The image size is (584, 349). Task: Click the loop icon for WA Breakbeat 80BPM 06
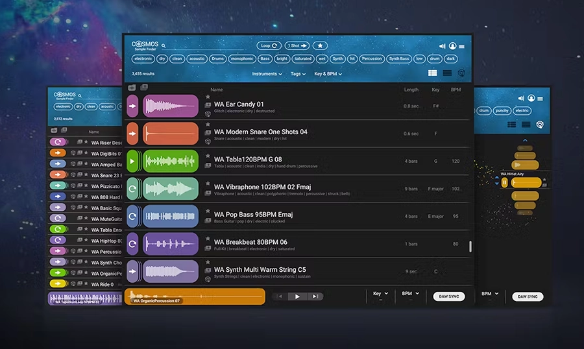[132, 244]
